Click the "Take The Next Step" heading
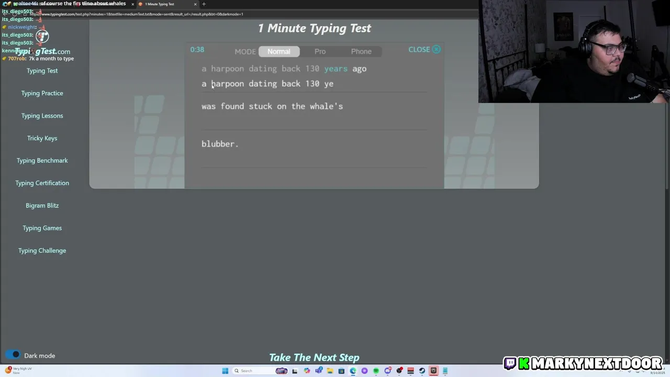 tap(314, 358)
